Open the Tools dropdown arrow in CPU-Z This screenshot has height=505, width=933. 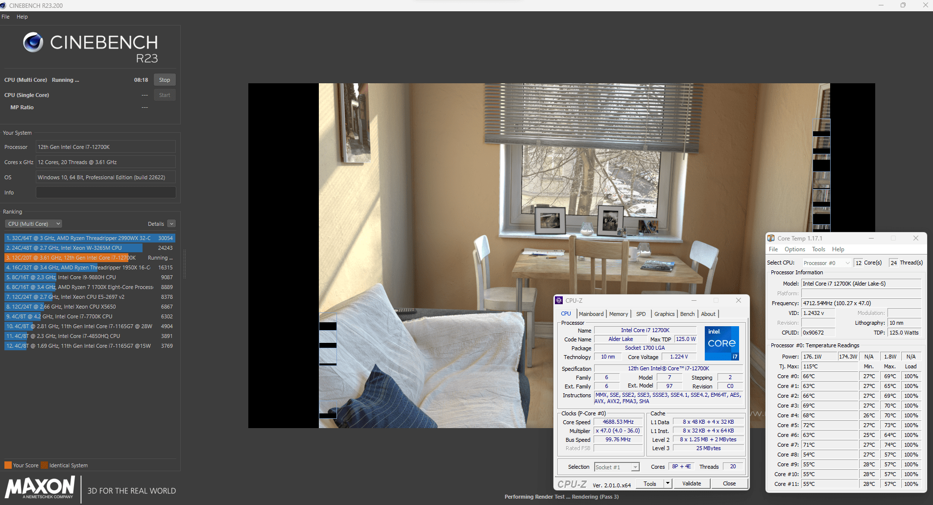[x=668, y=484]
